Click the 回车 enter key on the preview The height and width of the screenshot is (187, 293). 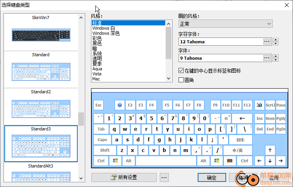coord(241,139)
